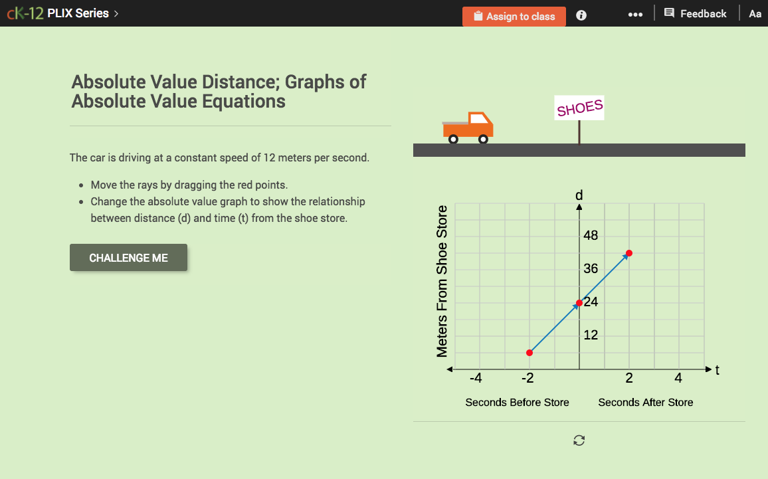Open the lesson title link
This screenshot has height=479, width=768.
tap(219, 92)
